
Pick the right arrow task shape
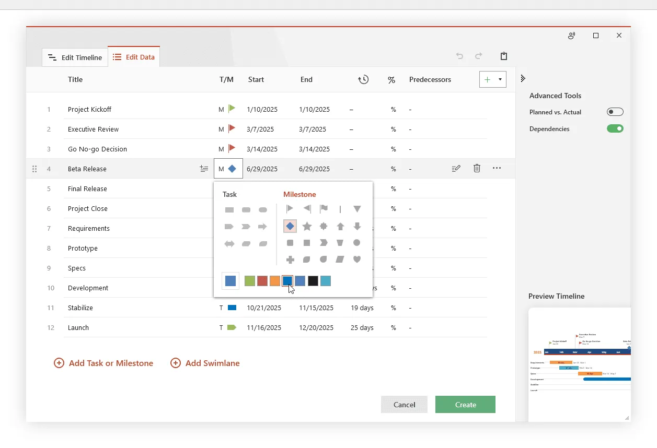(x=263, y=227)
